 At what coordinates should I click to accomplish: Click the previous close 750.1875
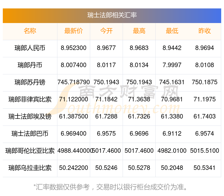[x=205, y=82]
